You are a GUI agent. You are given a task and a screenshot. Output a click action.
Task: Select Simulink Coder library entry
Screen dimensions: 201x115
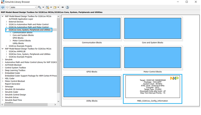coord(12,92)
